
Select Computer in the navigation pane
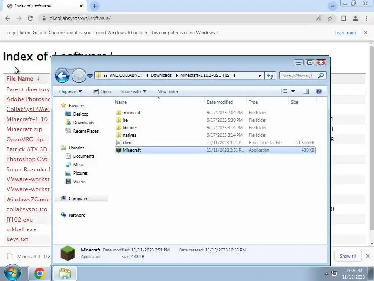(x=81, y=198)
